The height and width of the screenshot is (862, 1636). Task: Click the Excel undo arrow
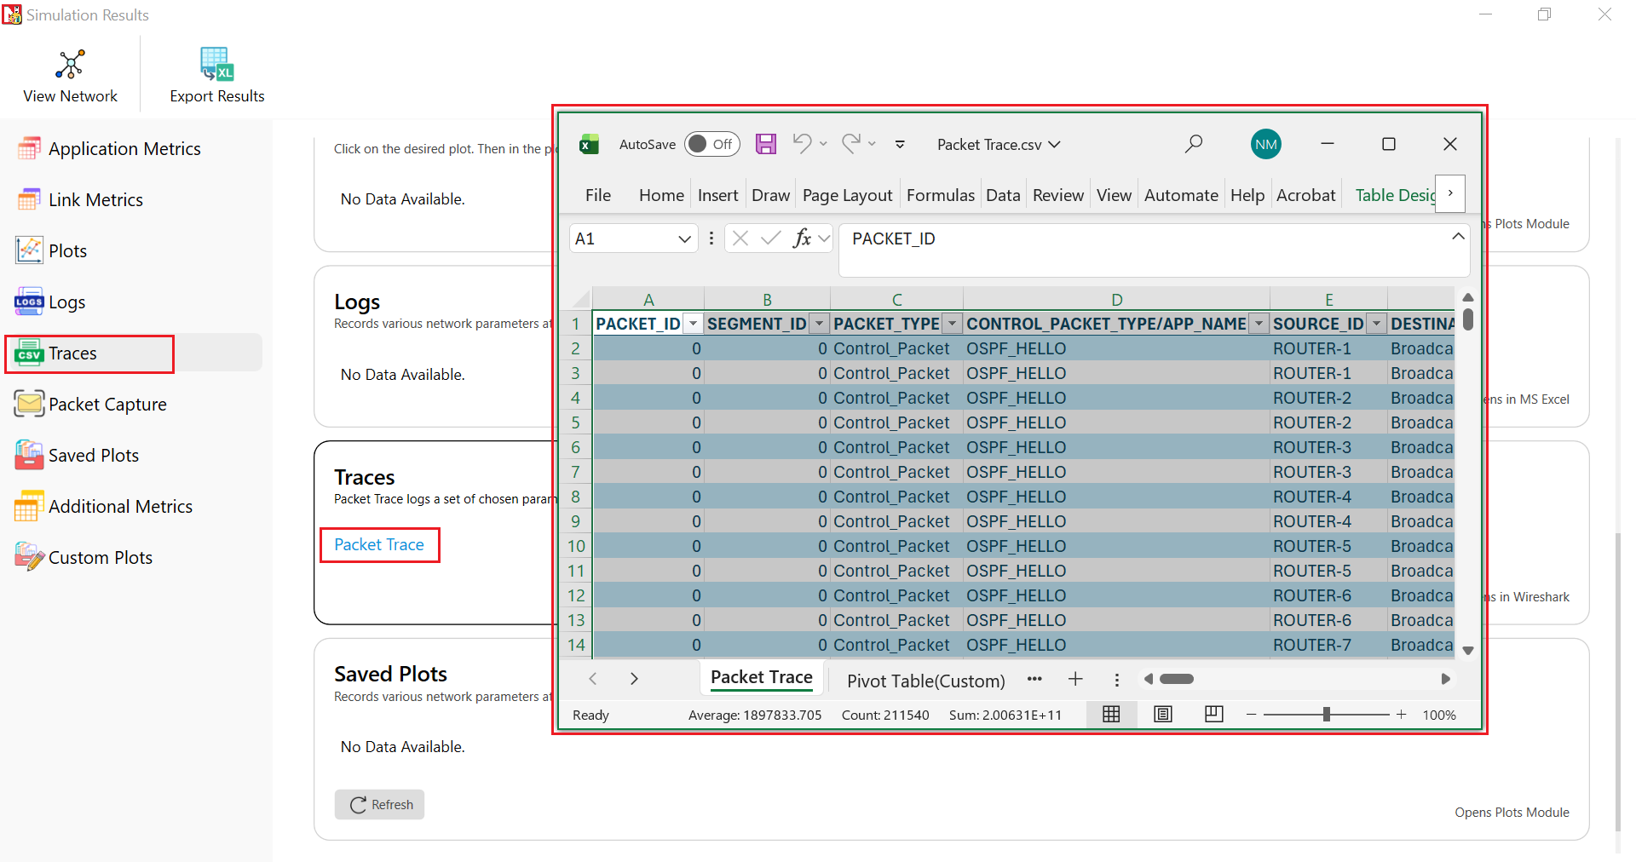point(802,143)
